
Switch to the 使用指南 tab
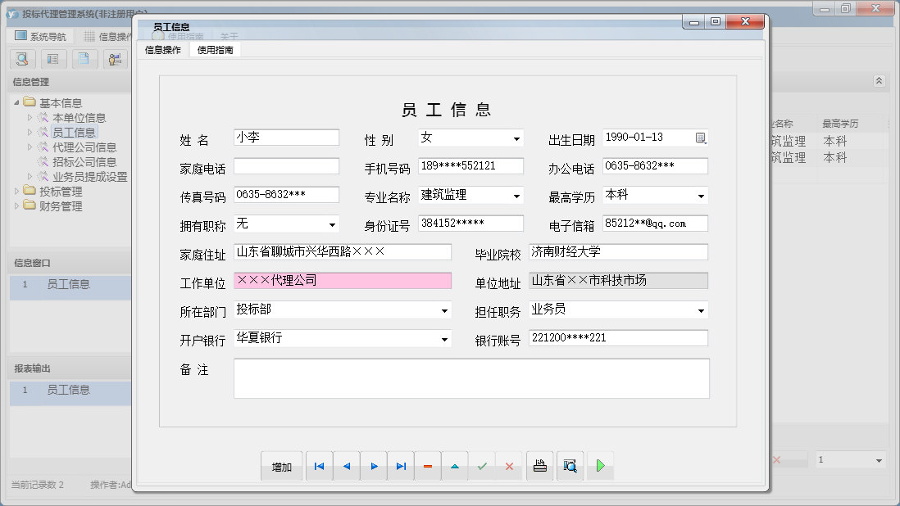[x=215, y=50]
